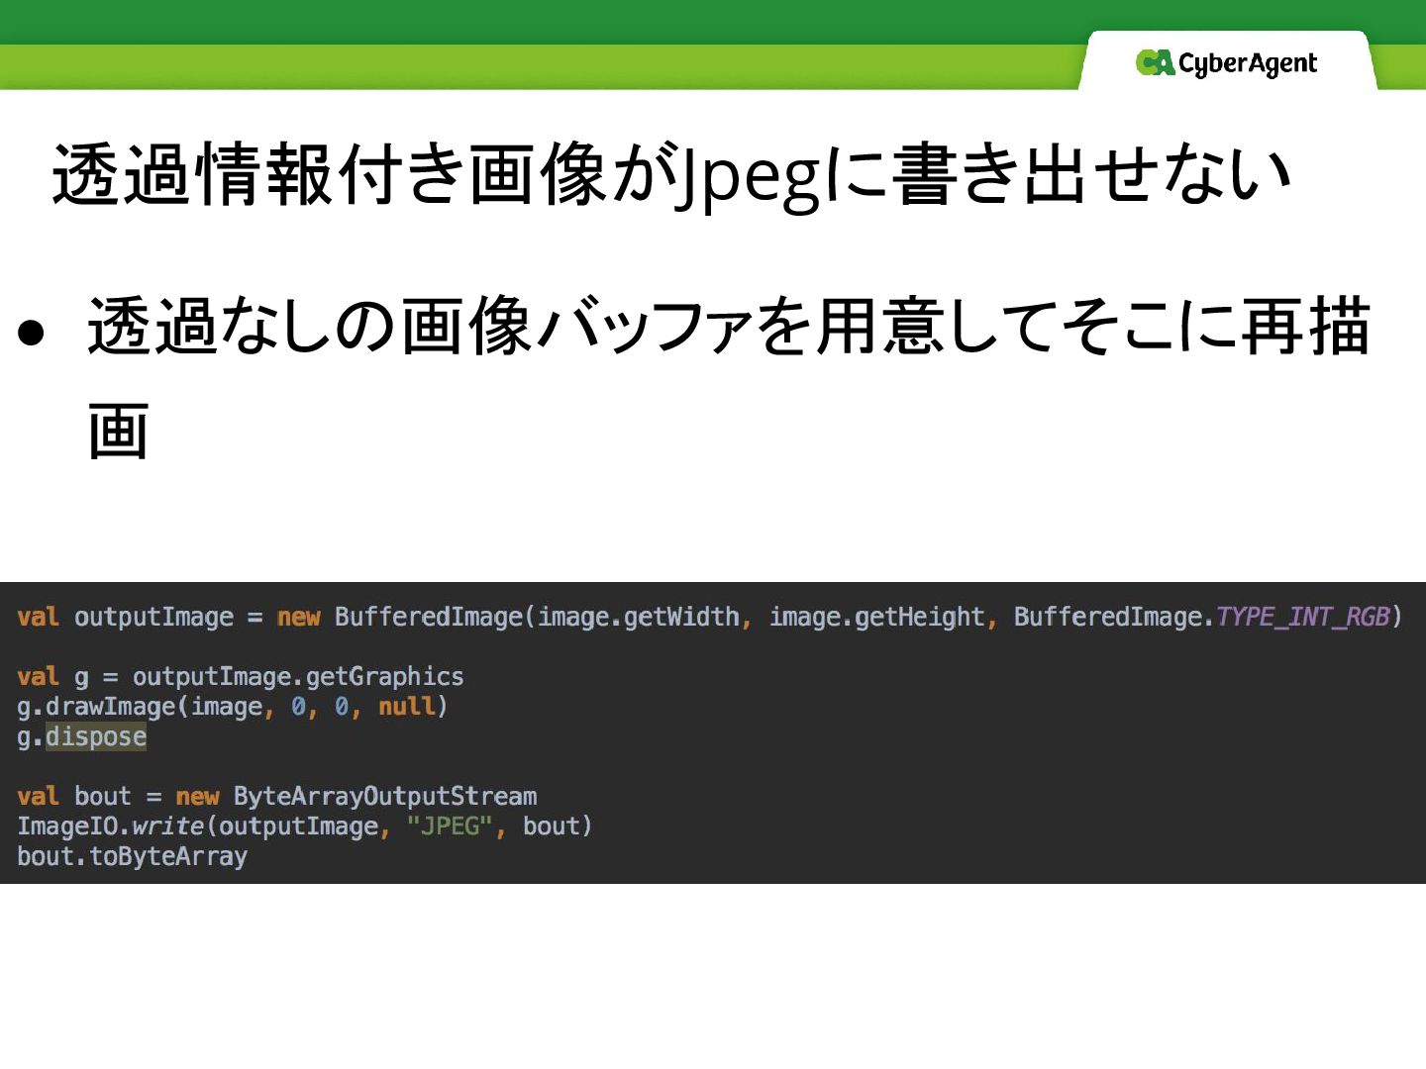Click the 'g.drawImage(image, 0, 0, null)' line
Screen dimensions: 1426x1069
point(233,707)
